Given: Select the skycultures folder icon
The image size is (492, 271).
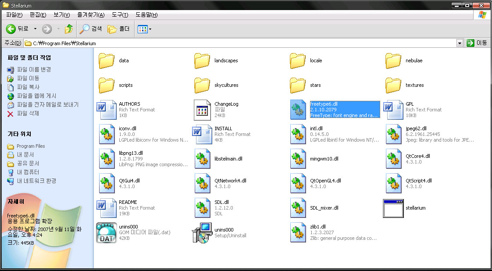Looking at the screenshot, I should pyautogui.click(x=202, y=86).
